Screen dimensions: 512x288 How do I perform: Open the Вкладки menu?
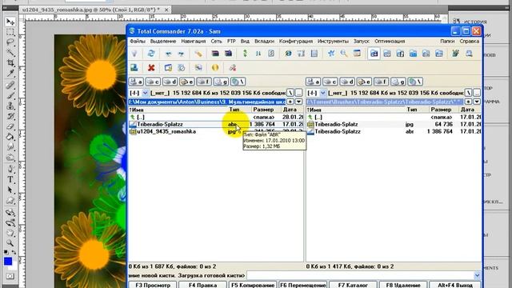click(264, 41)
